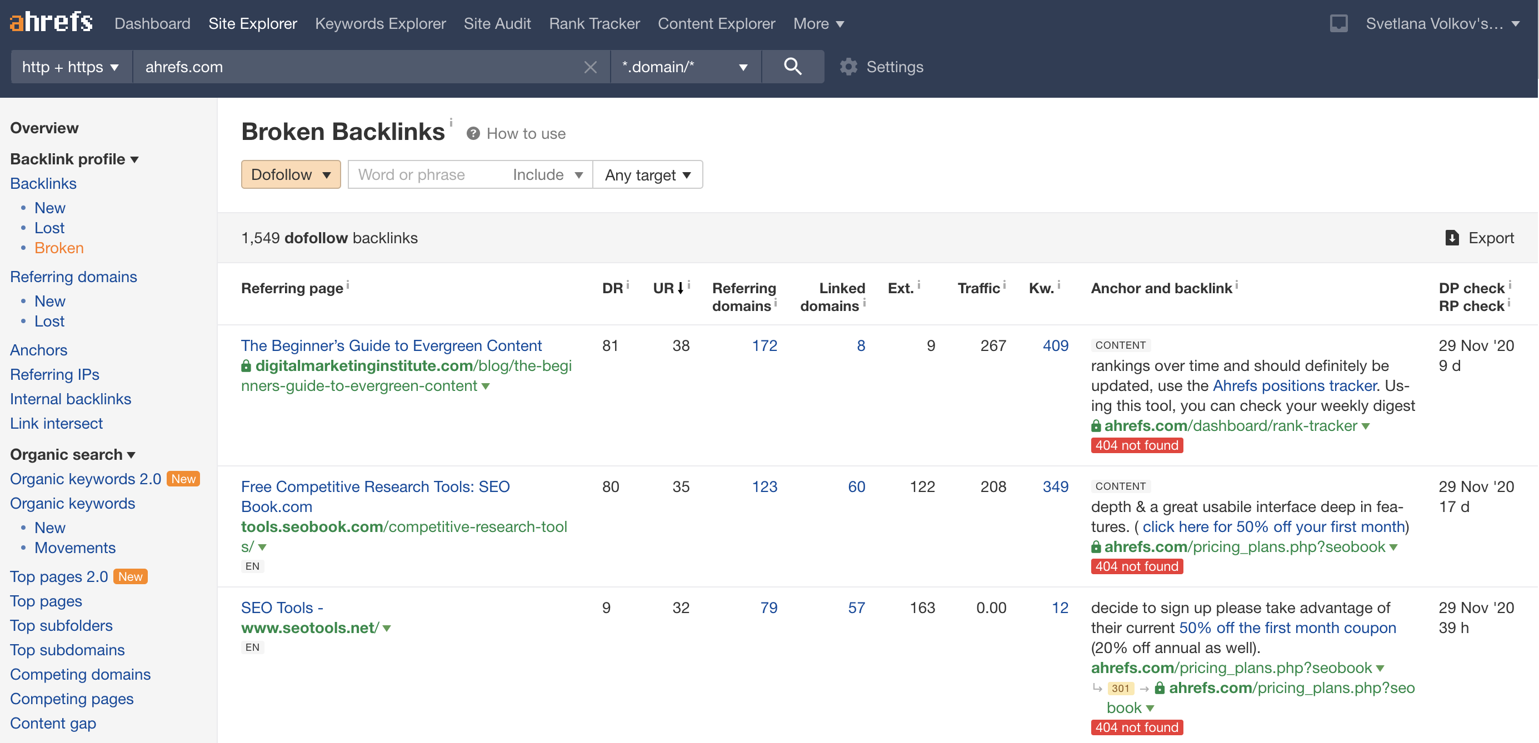The width and height of the screenshot is (1539, 743).
Task: Click info icon beside Referring page header
Action: pos(348,285)
